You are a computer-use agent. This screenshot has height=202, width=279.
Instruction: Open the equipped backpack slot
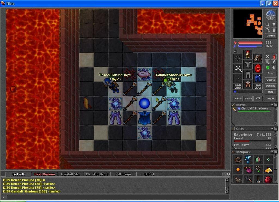pyautogui.click(x=258, y=58)
